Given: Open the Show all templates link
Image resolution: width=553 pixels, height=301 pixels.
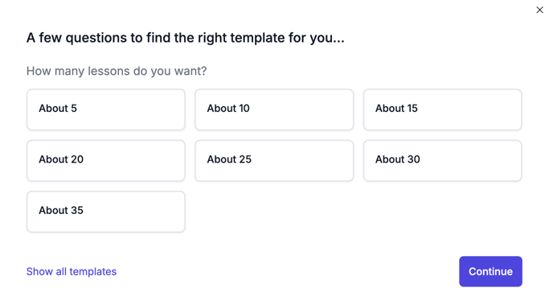Looking at the screenshot, I should click(72, 271).
